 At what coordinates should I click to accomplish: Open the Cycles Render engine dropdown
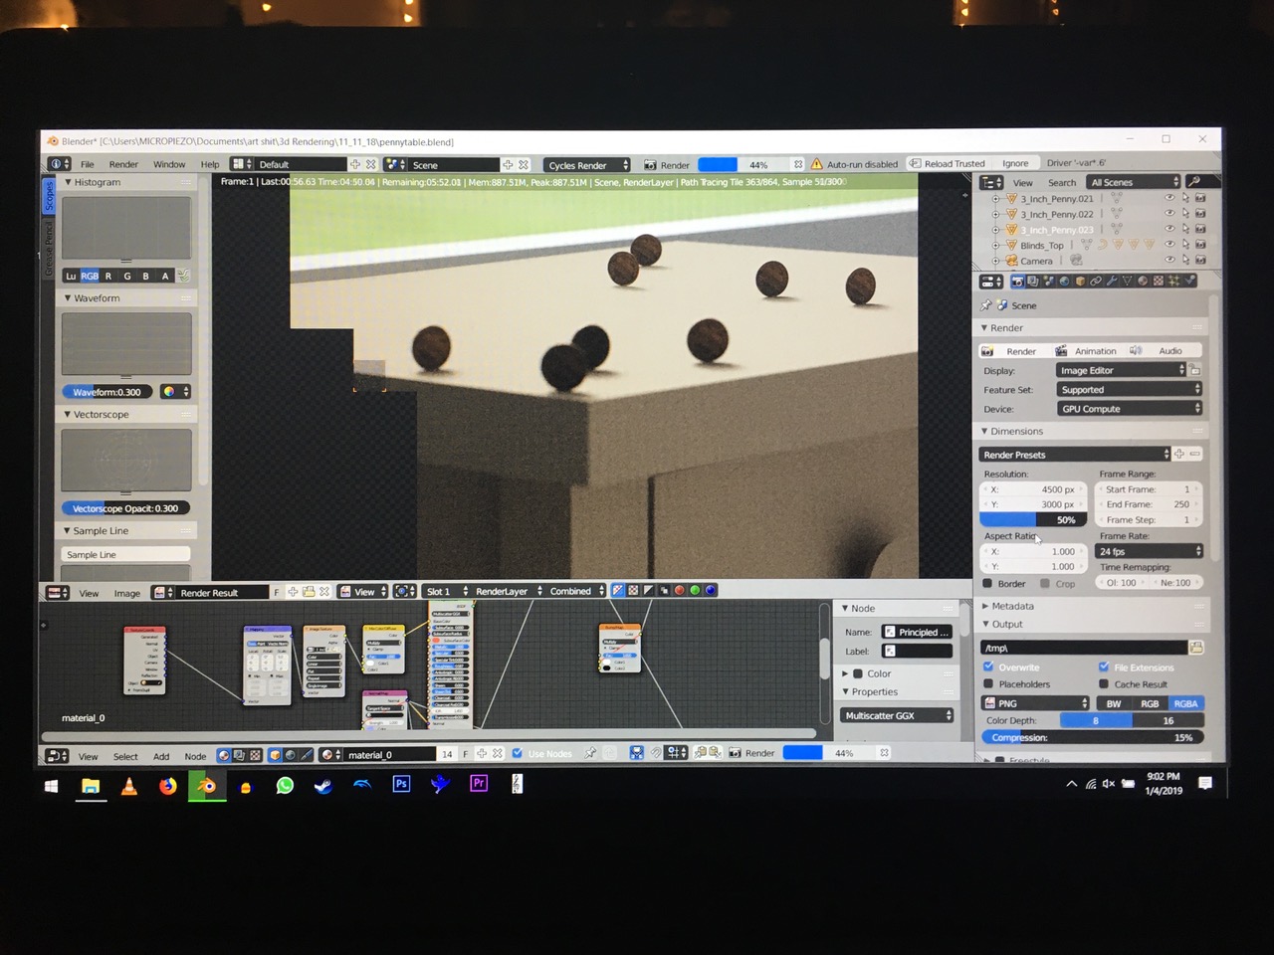tap(587, 165)
